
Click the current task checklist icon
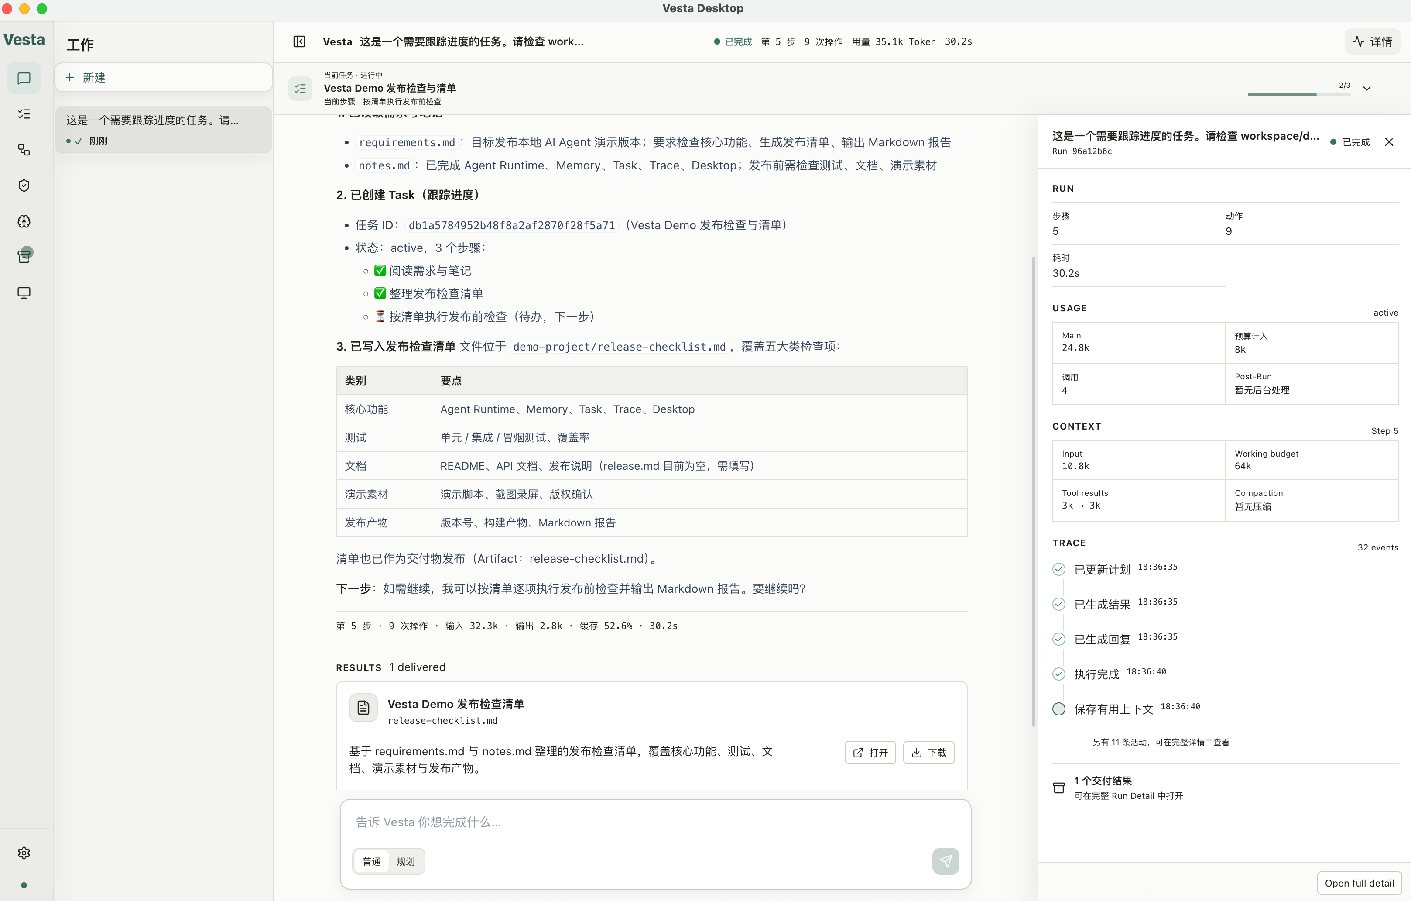[x=300, y=89]
